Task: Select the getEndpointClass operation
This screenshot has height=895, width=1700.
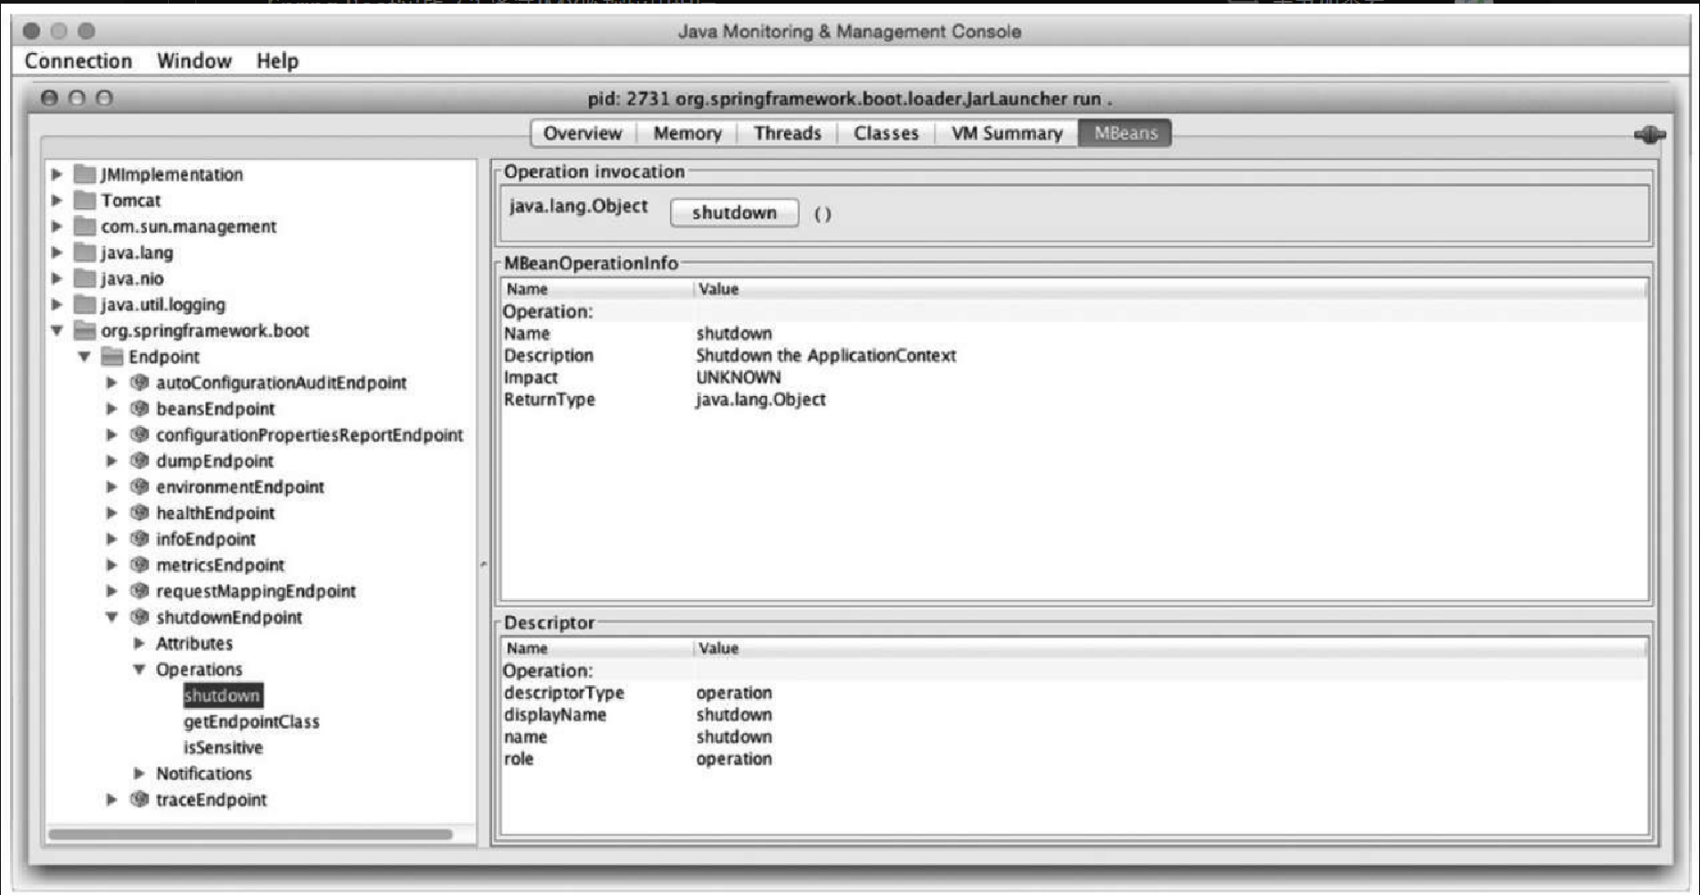Action: pos(251,722)
